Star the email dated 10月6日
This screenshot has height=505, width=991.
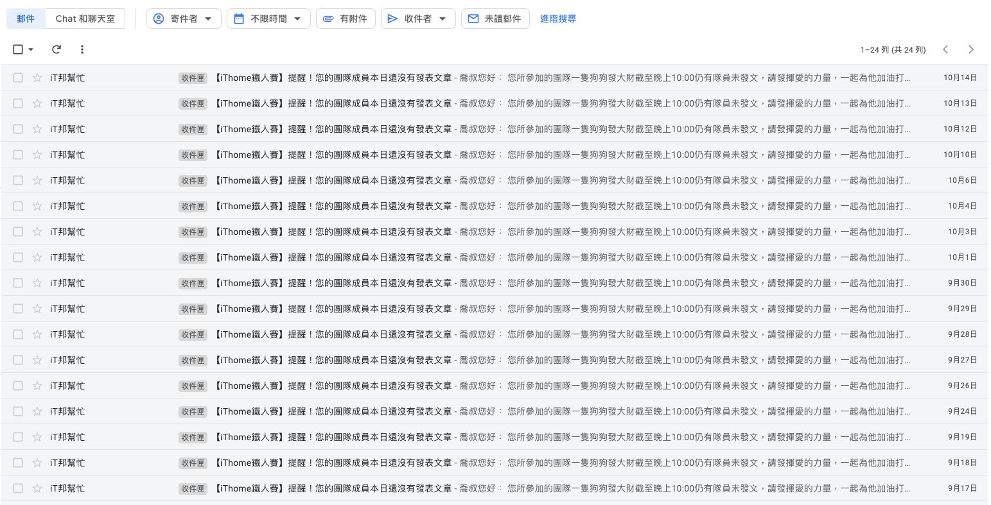click(37, 180)
